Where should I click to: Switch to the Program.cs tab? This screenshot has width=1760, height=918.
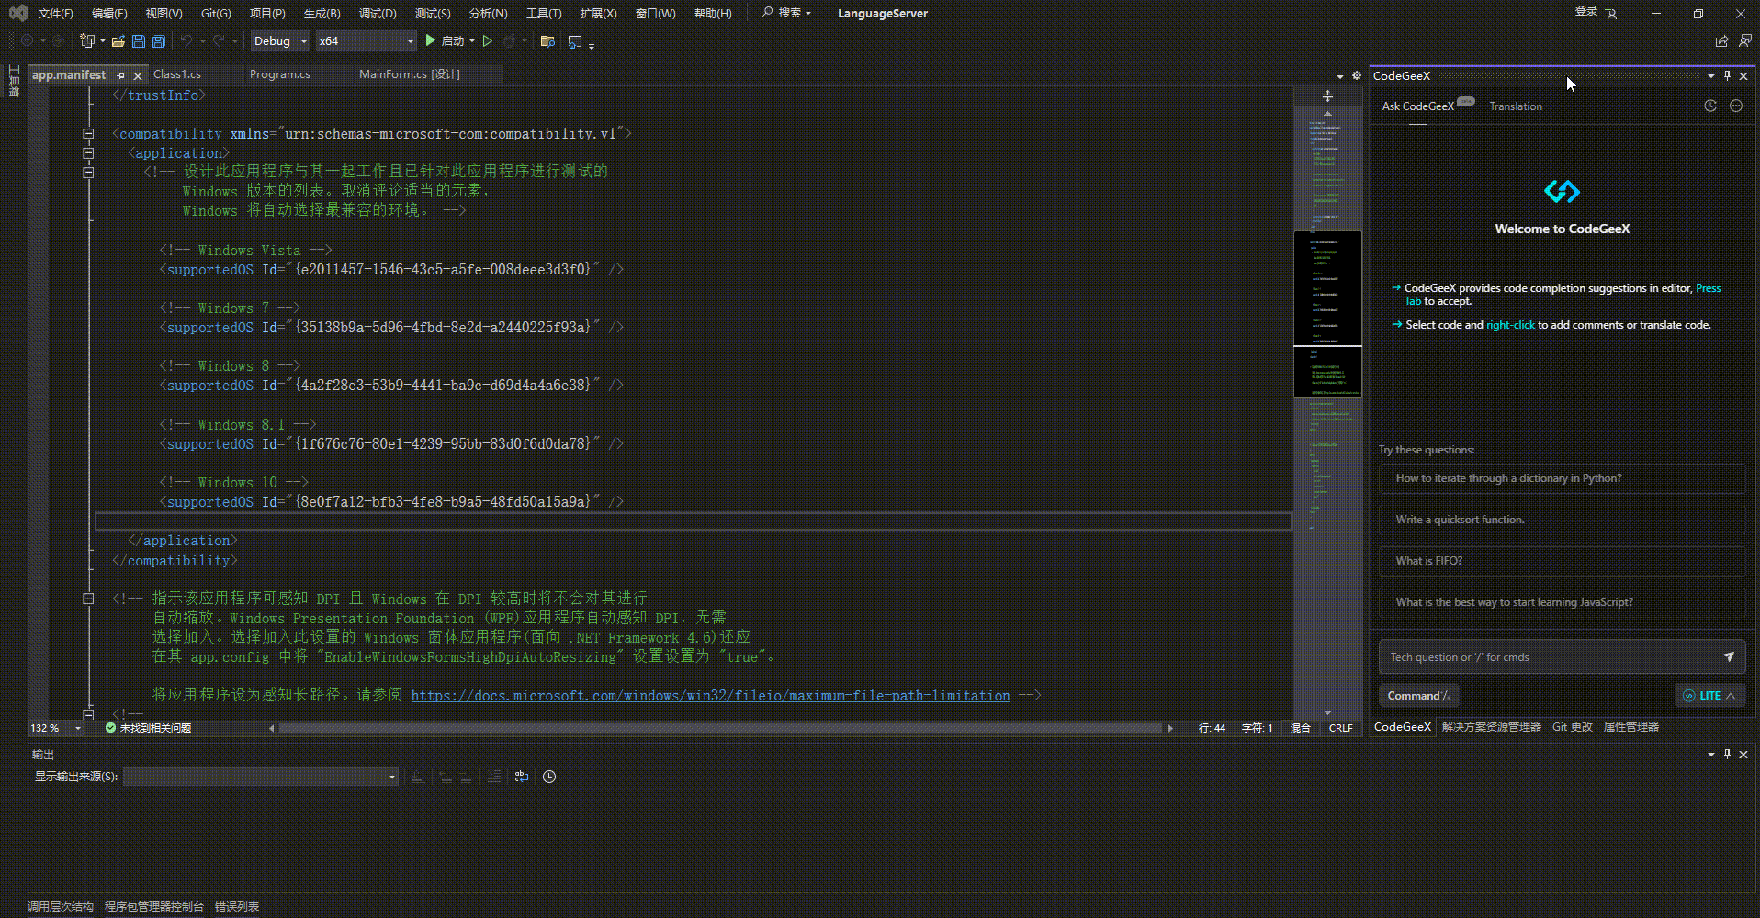click(x=280, y=74)
